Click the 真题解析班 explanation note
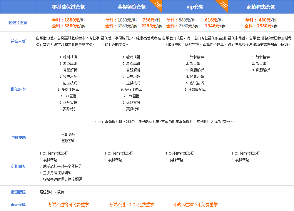This screenshot has width=294, height=211. [164, 122]
